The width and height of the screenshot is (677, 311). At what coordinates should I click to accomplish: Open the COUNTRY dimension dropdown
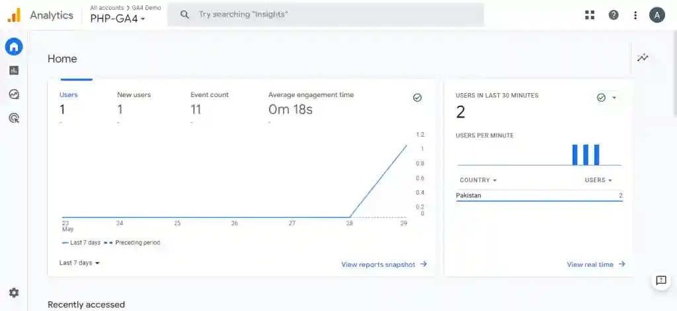click(478, 180)
